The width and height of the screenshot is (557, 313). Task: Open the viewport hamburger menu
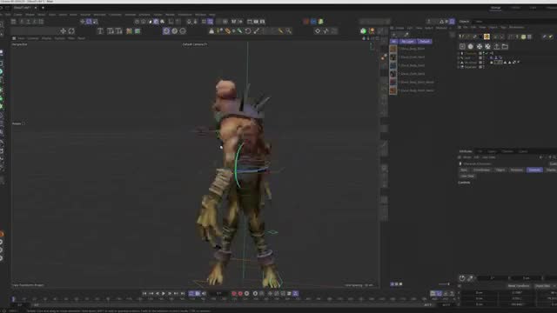coord(14,38)
